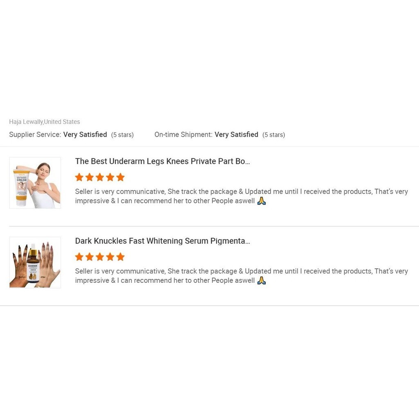
Task: Click the review text under the Underarm cream product
Action: click(x=241, y=196)
